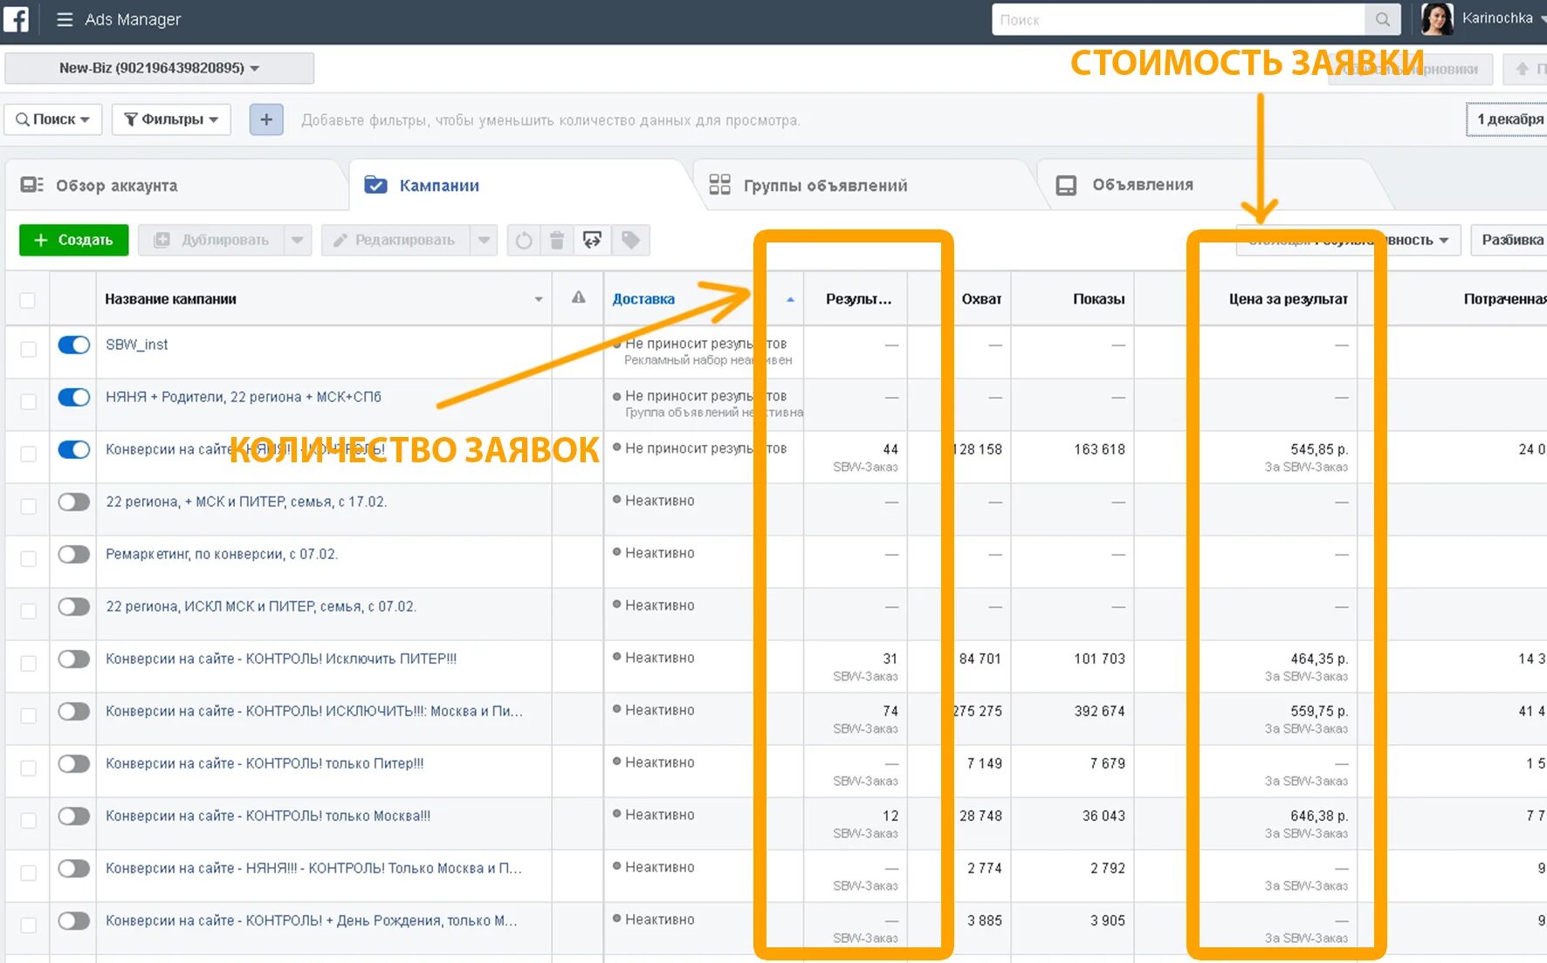This screenshot has height=963, width=1547.
Task: Click the Кампании folder icon
Action: (375, 185)
